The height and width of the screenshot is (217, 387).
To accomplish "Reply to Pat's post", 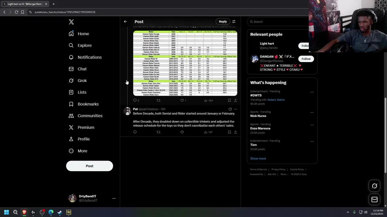I will [135, 132].
